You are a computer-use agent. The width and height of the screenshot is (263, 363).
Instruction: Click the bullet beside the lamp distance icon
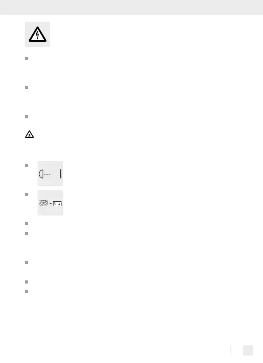click(27, 166)
